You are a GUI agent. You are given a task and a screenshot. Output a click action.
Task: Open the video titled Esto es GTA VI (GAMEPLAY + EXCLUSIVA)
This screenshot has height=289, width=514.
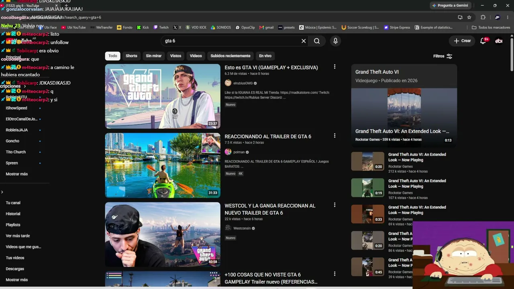point(271,67)
